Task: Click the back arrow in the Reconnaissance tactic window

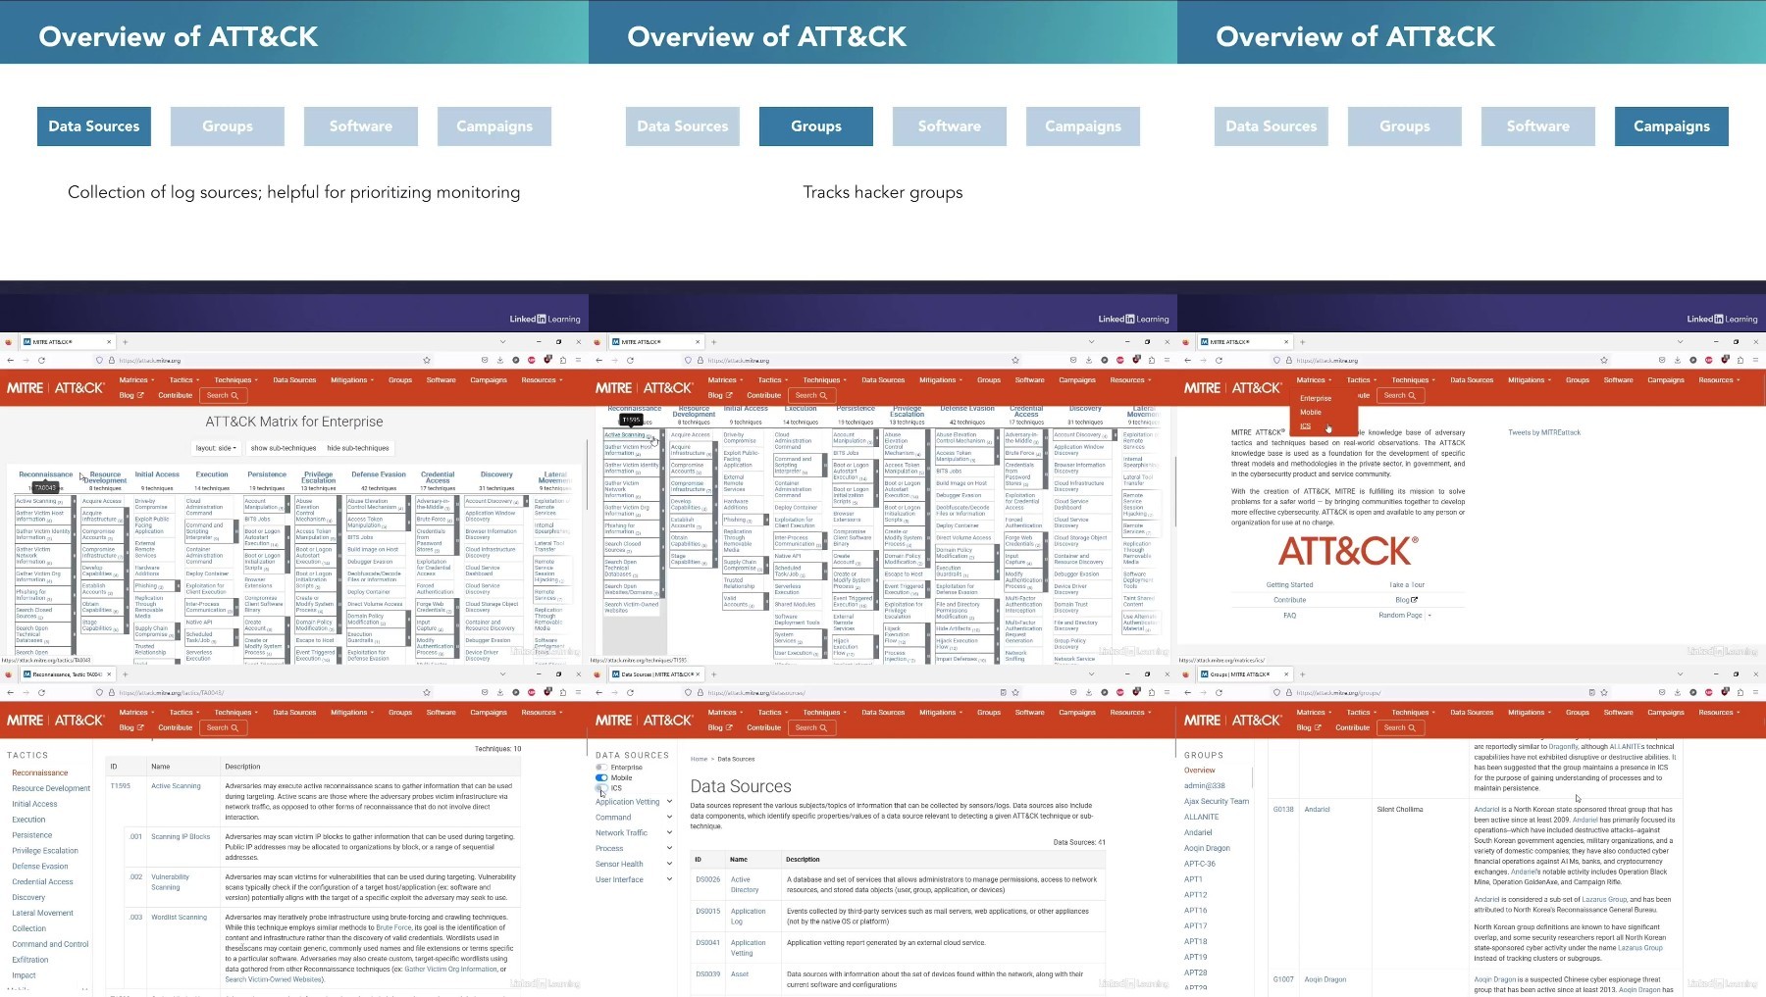Action: (10, 692)
